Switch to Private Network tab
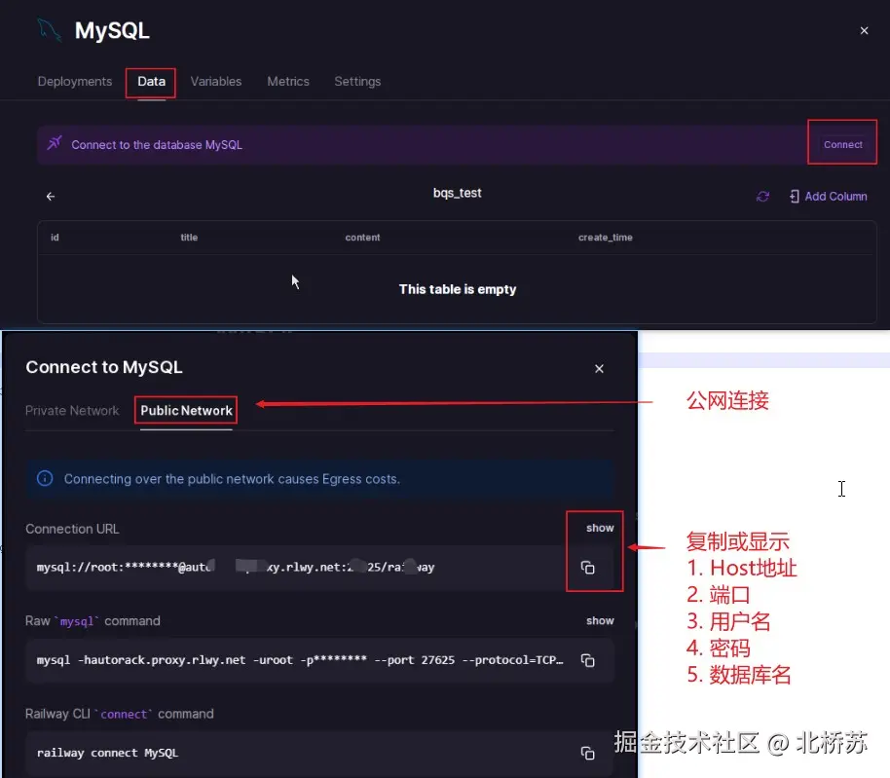Viewport: 890px width, 778px height. point(72,410)
